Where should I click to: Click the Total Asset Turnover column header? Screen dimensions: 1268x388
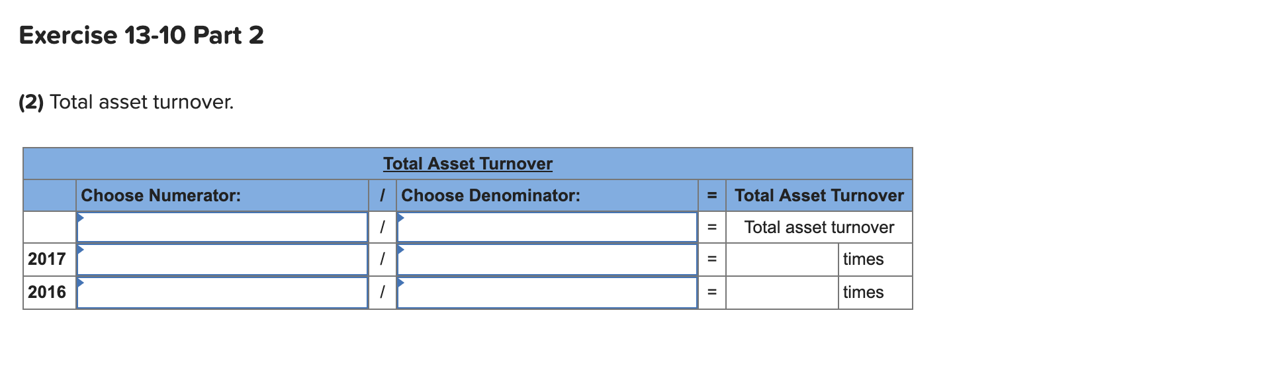click(818, 195)
